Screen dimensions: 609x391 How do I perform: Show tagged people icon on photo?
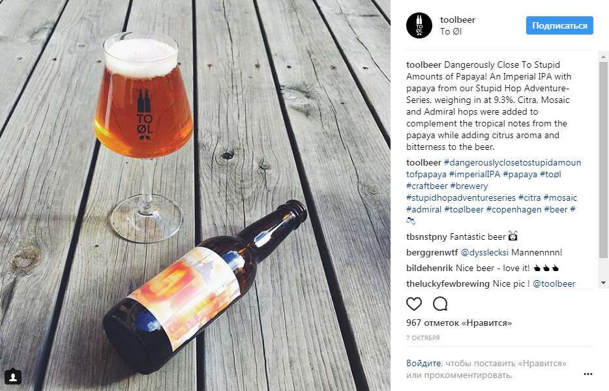pos(13,377)
